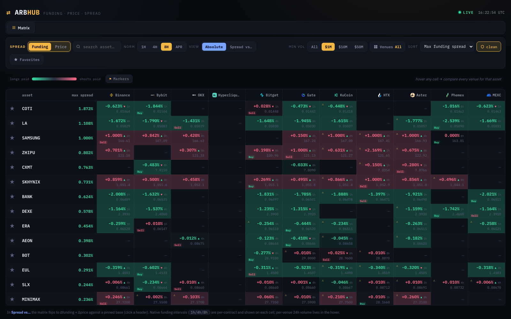This screenshot has width=511, height=319.
Task: Click the longs/shorts paid gradient legend
Action: click(54, 79)
